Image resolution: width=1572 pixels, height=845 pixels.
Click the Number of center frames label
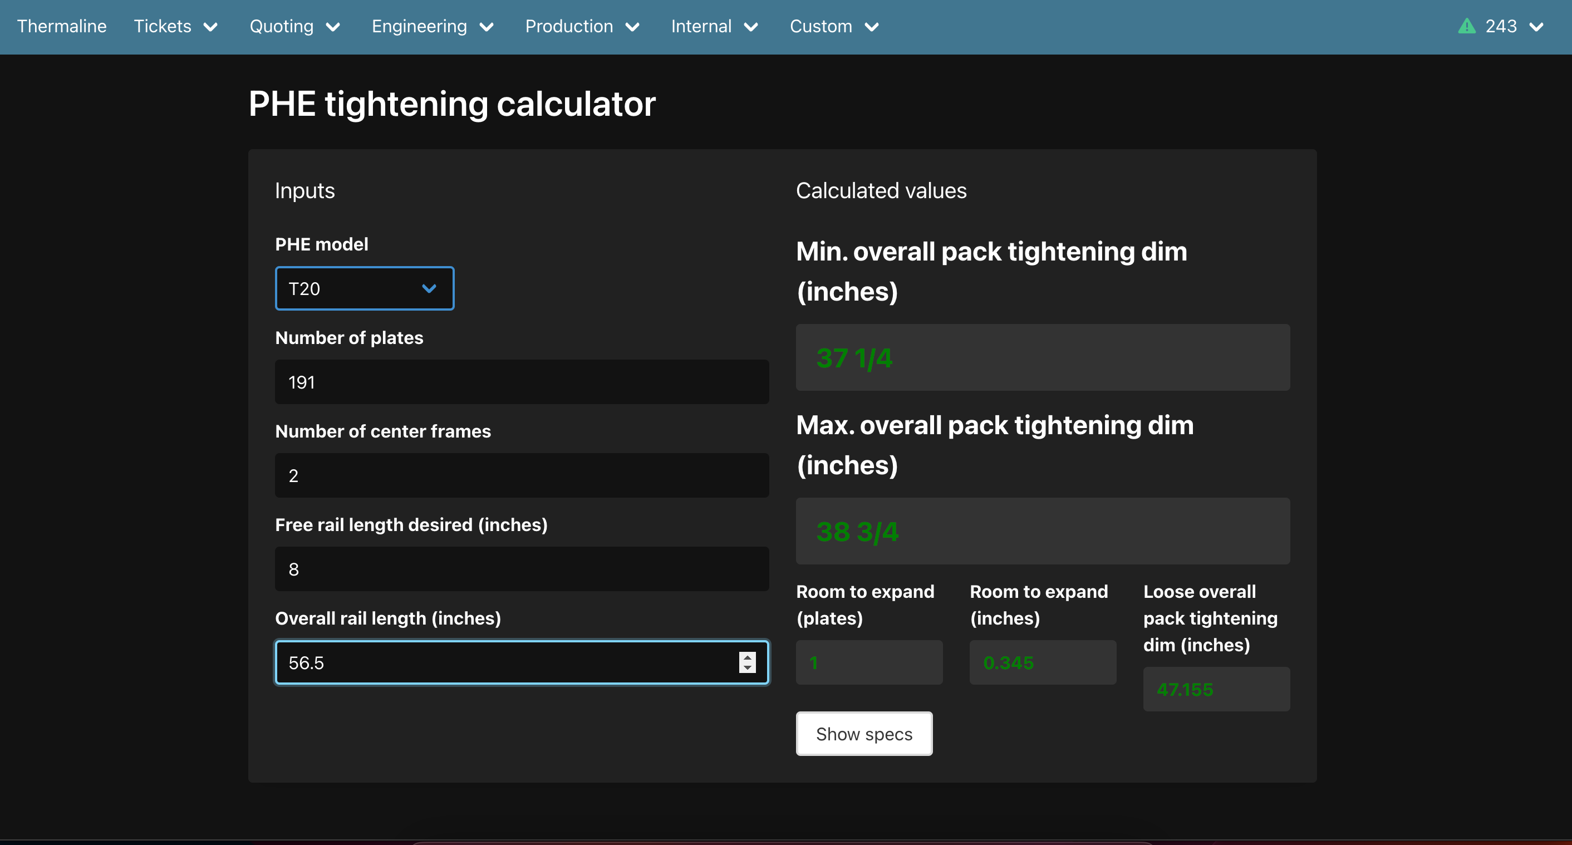point(382,431)
